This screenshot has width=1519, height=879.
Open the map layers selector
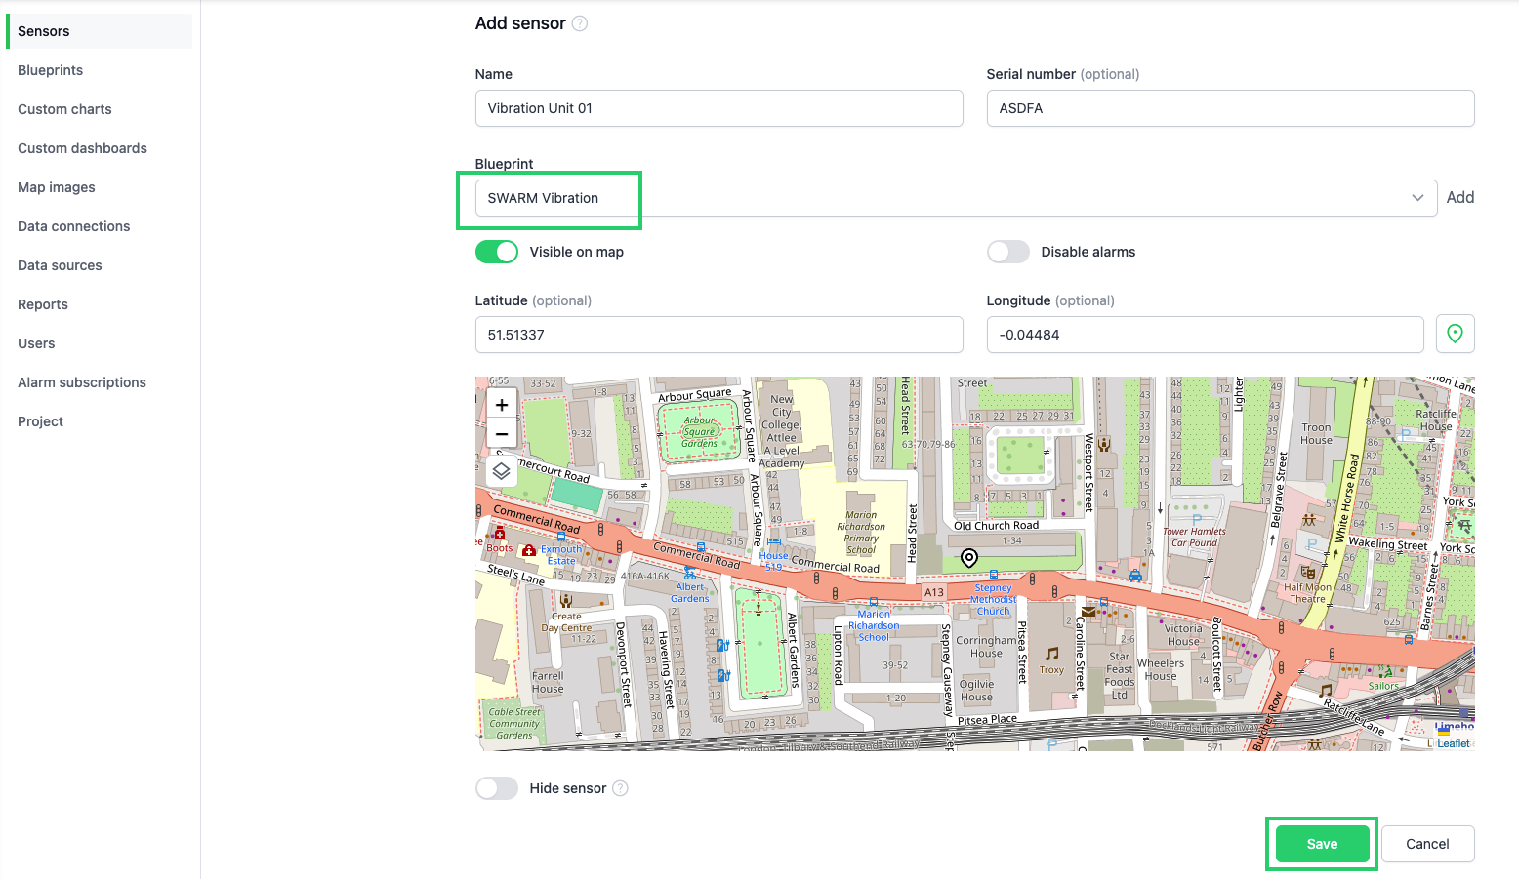click(x=501, y=470)
